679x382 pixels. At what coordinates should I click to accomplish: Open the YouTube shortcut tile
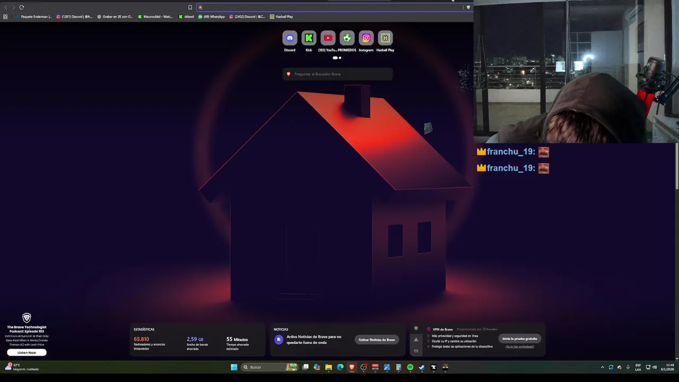tap(328, 38)
